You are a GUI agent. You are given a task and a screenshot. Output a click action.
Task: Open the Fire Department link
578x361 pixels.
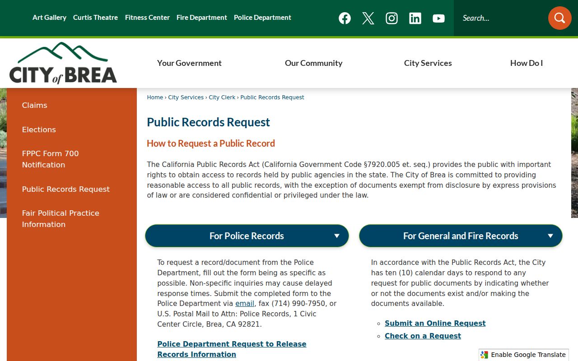pyautogui.click(x=202, y=18)
